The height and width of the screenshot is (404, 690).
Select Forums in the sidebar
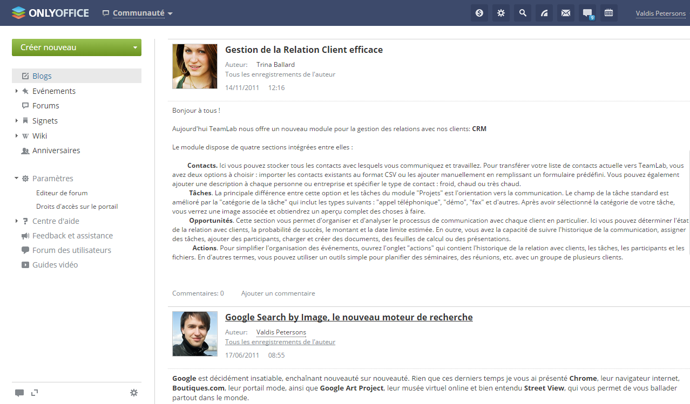45,106
